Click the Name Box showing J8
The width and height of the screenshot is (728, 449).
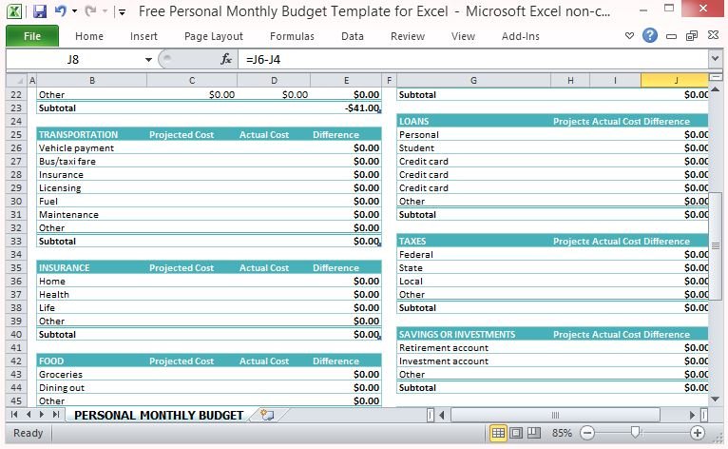pyautogui.click(x=73, y=60)
